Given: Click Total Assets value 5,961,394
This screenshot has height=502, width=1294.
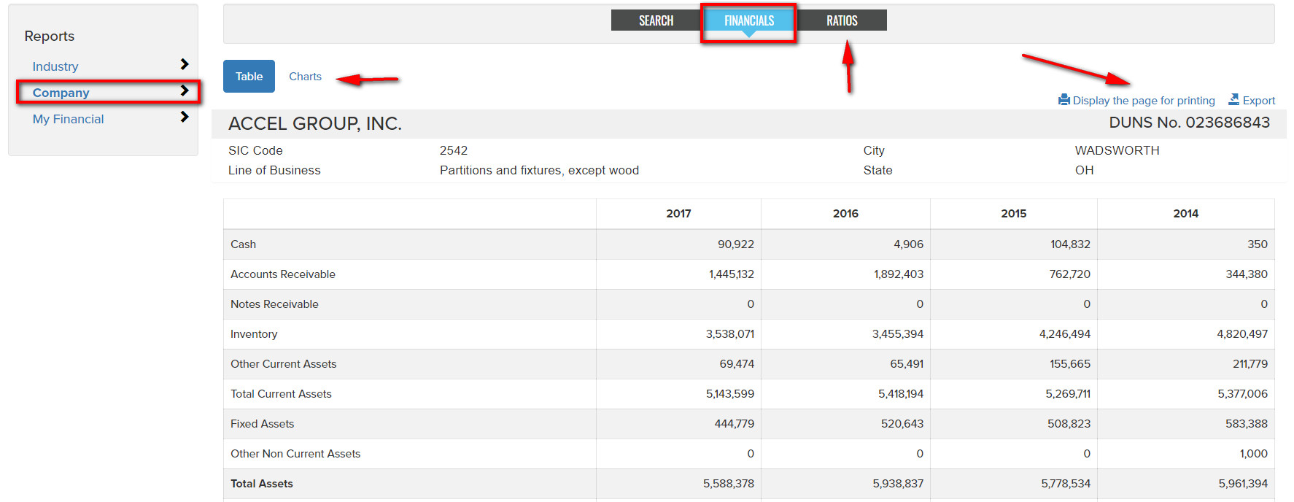Looking at the screenshot, I should click(x=1243, y=484).
